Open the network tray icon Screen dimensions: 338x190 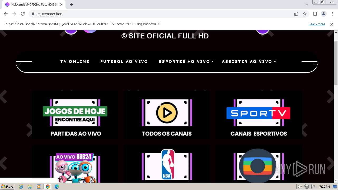(307, 187)
